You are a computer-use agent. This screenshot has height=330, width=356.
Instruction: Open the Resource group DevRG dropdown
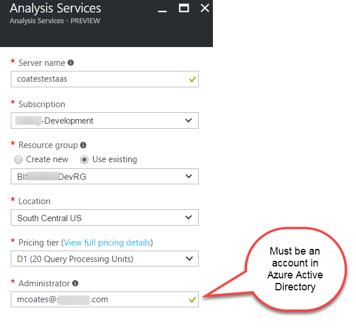(104, 176)
